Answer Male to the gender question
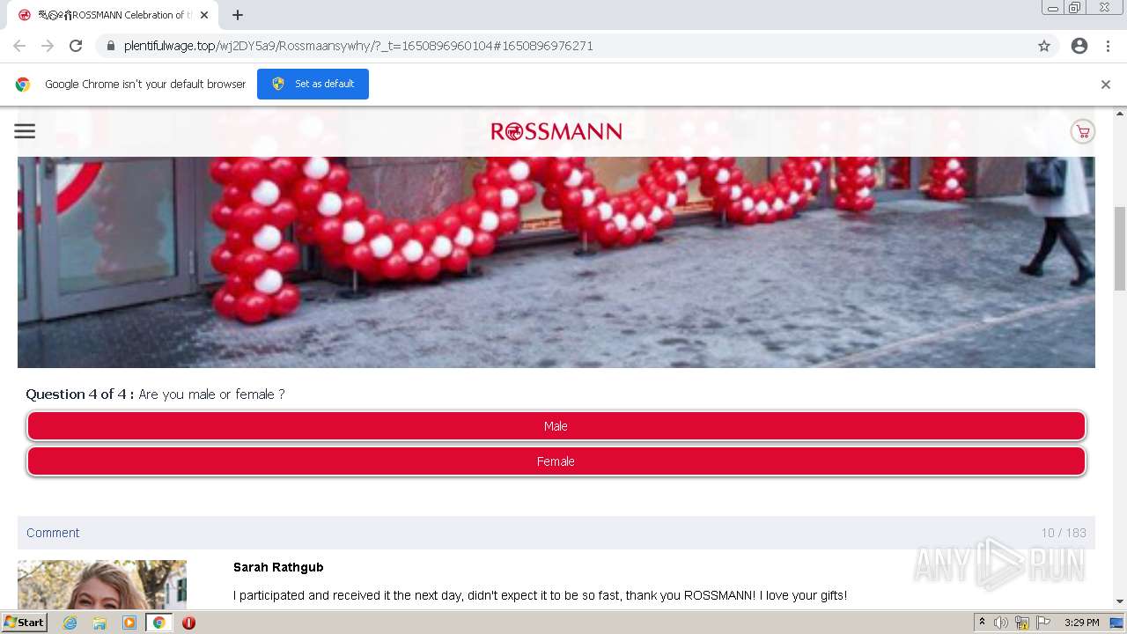The image size is (1127, 634). point(556,426)
